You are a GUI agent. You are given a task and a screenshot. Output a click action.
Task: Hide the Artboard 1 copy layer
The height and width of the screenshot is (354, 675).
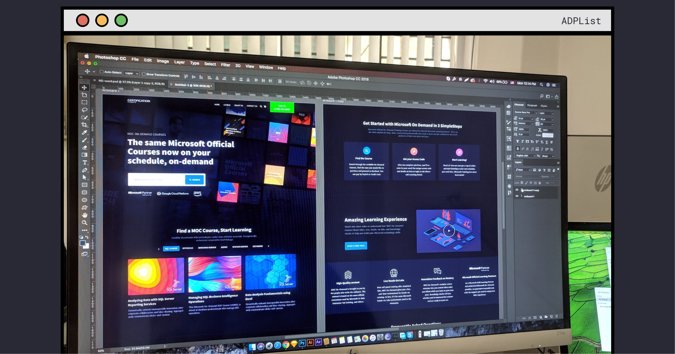[x=517, y=190]
